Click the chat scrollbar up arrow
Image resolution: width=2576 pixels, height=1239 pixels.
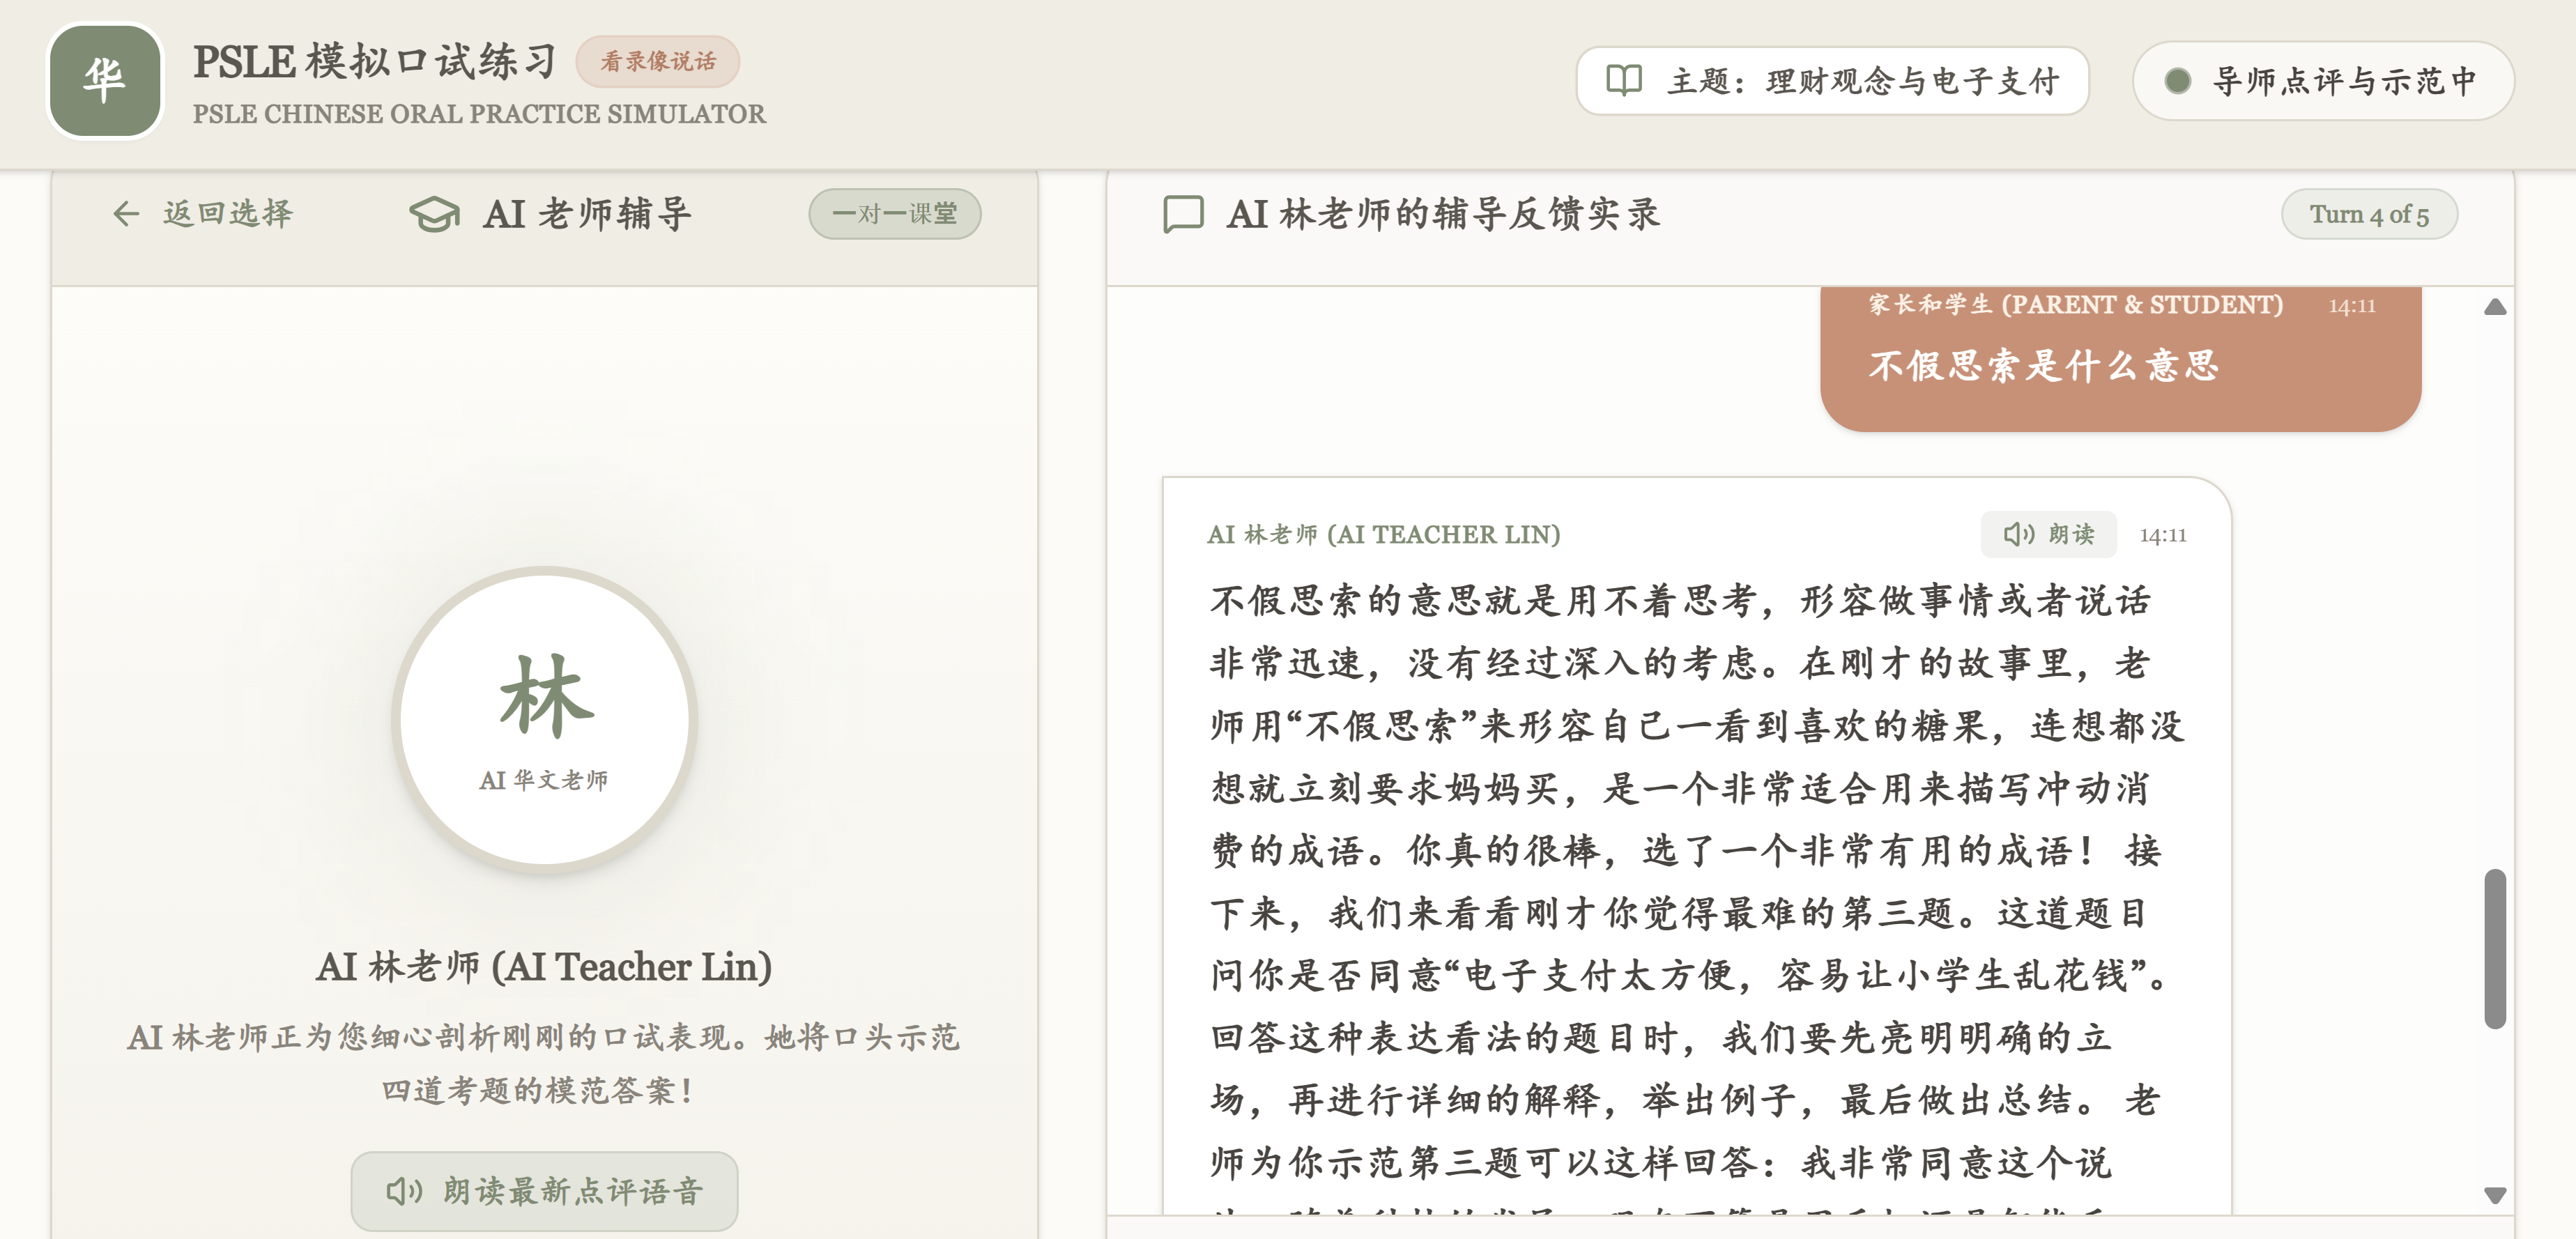[2494, 307]
